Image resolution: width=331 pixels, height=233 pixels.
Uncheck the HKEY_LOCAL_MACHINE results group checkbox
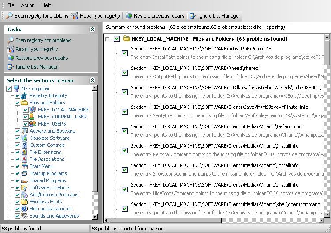pyautogui.click(x=117, y=39)
